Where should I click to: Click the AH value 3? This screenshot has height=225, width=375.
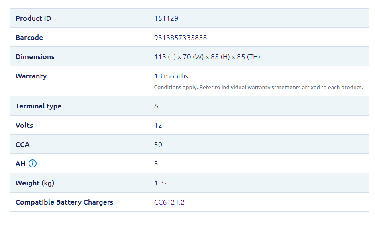pyautogui.click(x=156, y=164)
